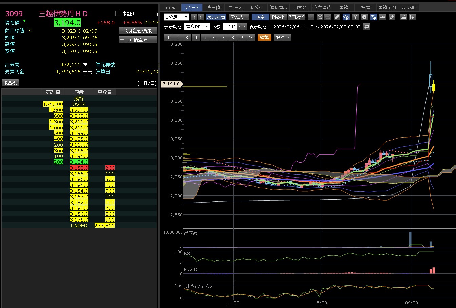
Task: Print the chart using printer icon
Action: 403,17
